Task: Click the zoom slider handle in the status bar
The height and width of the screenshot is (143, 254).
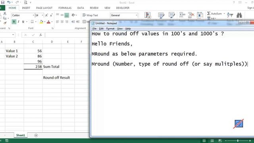Action: pos(238,141)
